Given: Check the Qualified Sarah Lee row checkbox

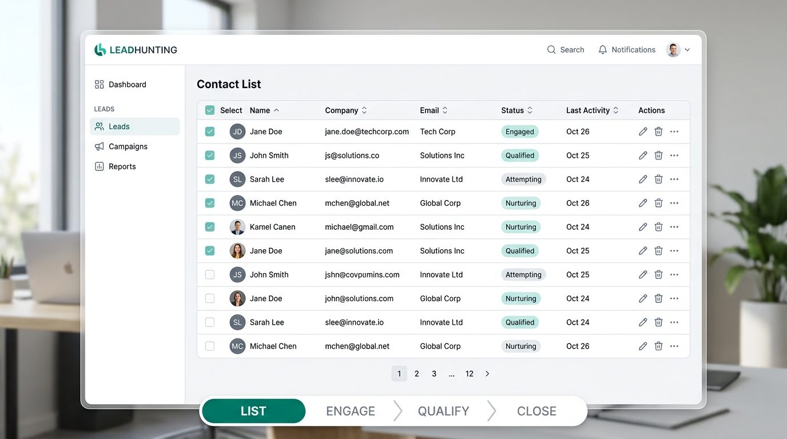Looking at the screenshot, I should 210,322.
